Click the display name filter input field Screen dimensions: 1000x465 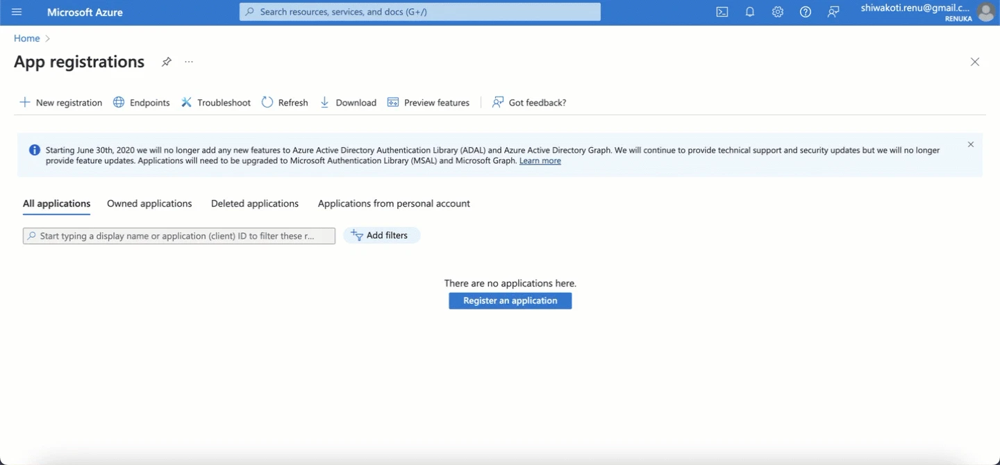click(x=178, y=235)
